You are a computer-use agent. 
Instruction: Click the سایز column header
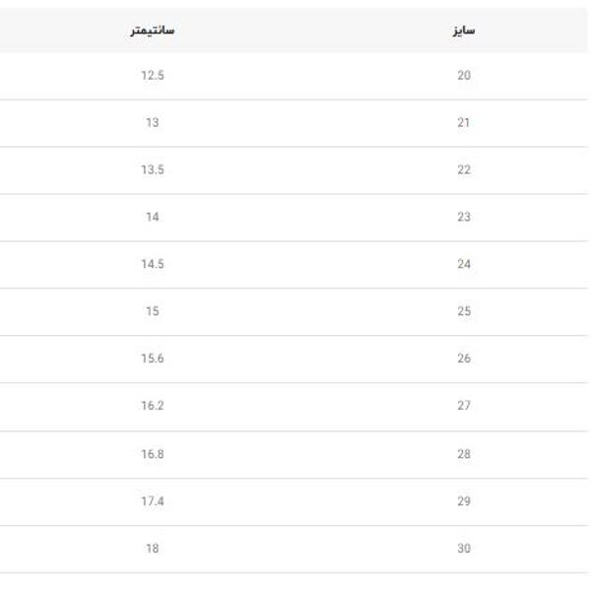pyautogui.click(x=464, y=31)
